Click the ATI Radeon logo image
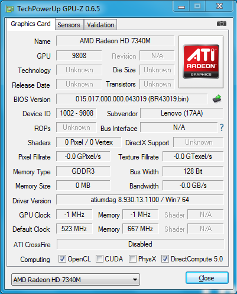This screenshot has width=237, height=294. 201,62
